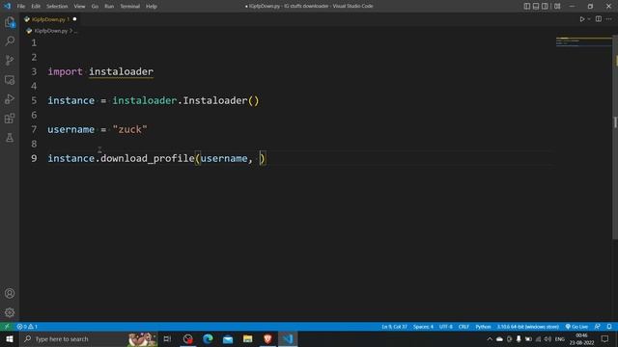The width and height of the screenshot is (618, 347).
Task: Click the word instaloader on the import line
Action: click(121, 71)
